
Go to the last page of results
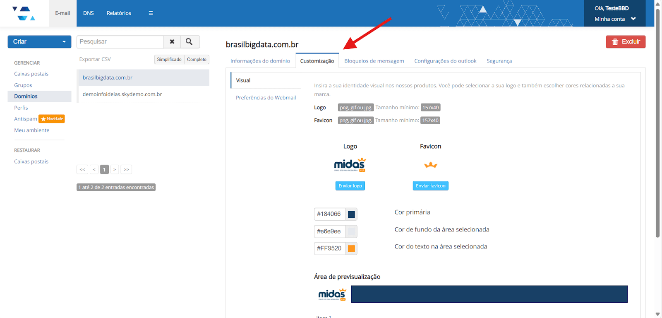(126, 169)
